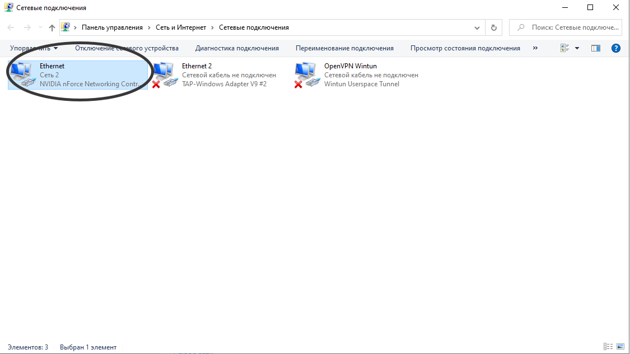Go up one folder level arrow
Screen dimensions: 630x354
coord(52,27)
